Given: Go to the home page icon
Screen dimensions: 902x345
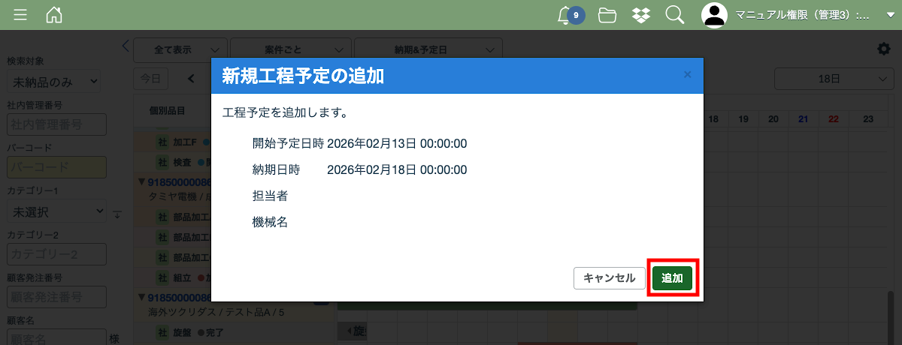Looking at the screenshot, I should click(54, 15).
